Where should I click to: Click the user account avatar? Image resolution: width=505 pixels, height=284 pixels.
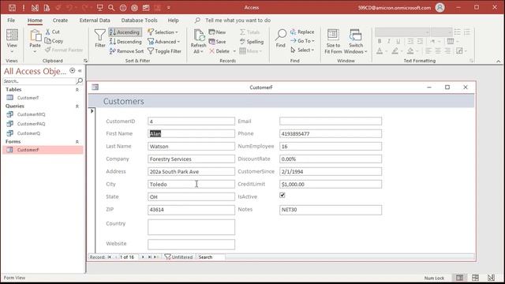440,7
